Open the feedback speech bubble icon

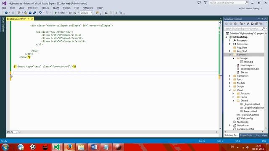click(x=199, y=3)
